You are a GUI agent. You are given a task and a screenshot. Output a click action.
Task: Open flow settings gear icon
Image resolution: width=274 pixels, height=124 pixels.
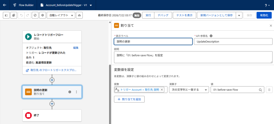tap(42, 15)
